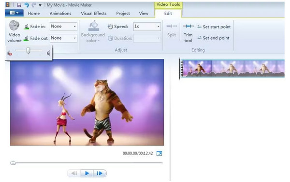
Task: Click the Duration clock icon
Action: pyautogui.click(x=110, y=38)
